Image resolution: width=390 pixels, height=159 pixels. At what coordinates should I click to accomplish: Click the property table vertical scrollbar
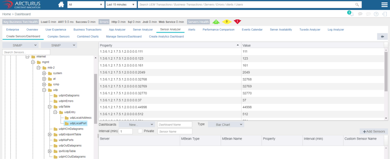coord(386,71)
